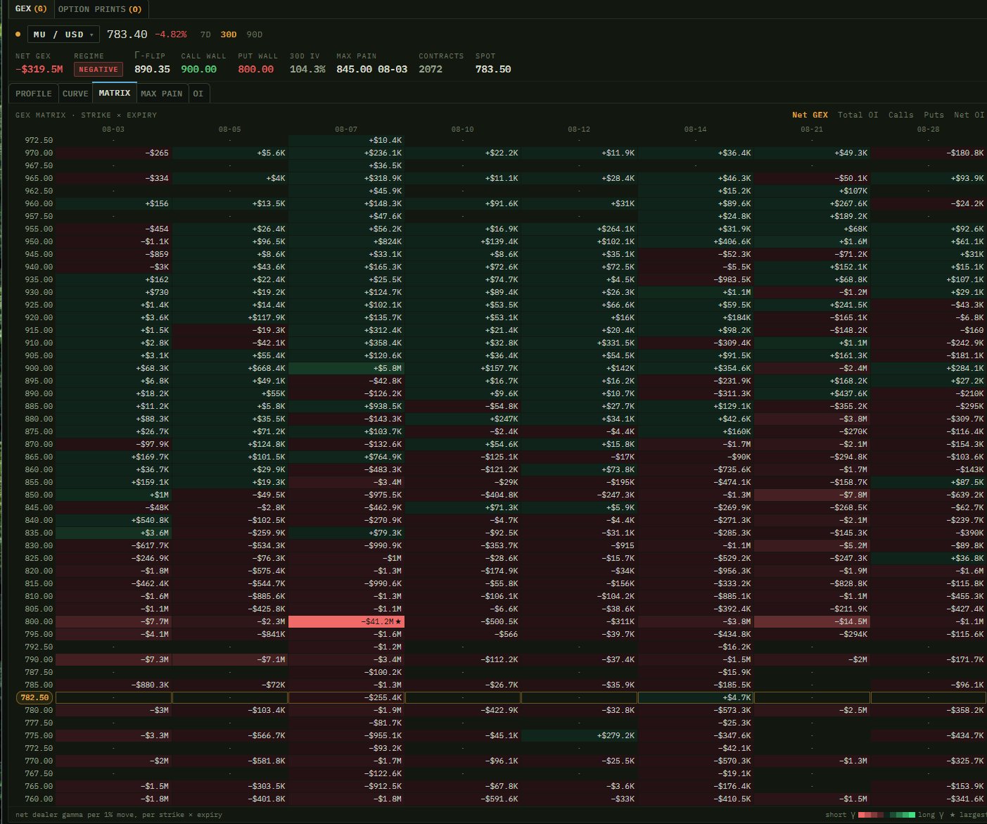This screenshot has height=824, width=987.
Task: Switch matrix metric to Puts
Action: [934, 115]
